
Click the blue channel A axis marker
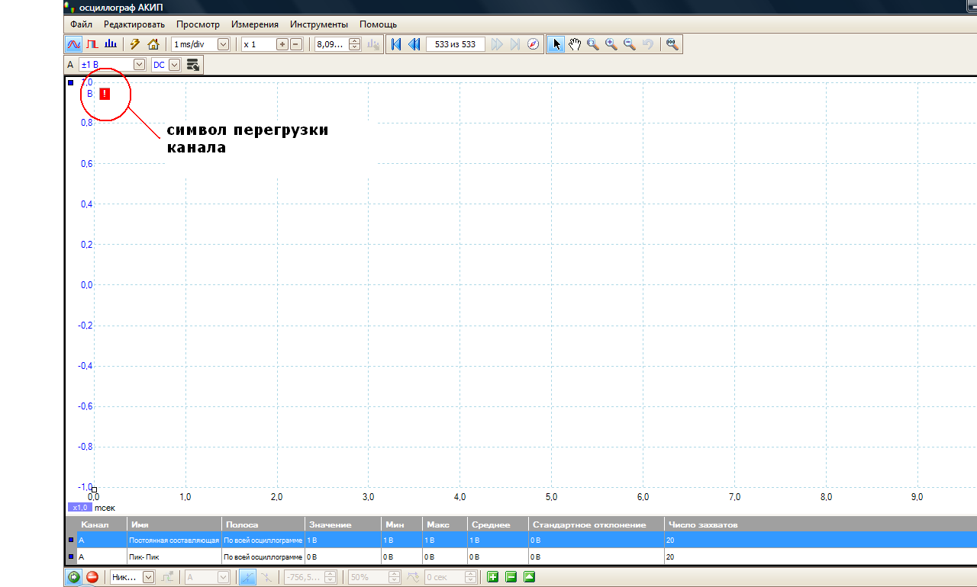[71, 82]
